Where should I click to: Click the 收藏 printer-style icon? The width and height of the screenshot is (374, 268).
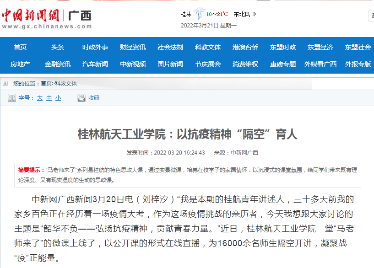point(81,98)
